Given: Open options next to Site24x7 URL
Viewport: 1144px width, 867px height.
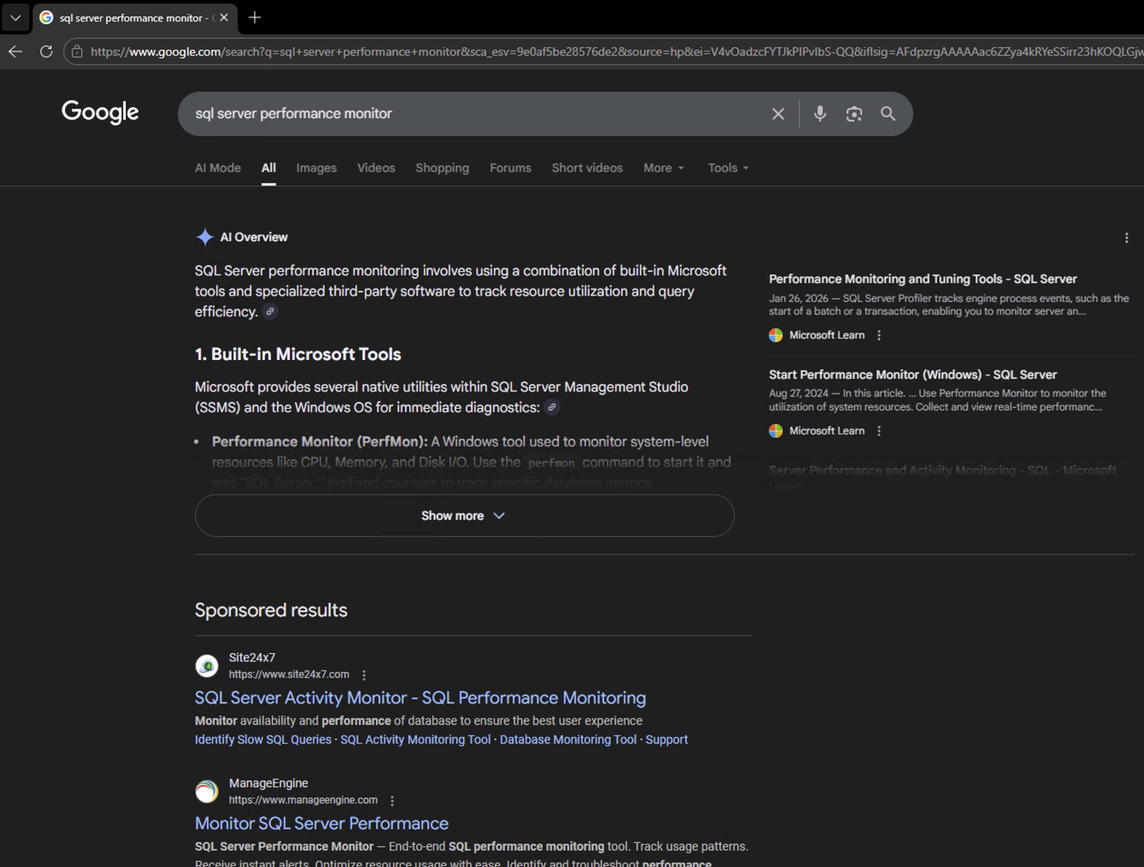Looking at the screenshot, I should pyautogui.click(x=364, y=675).
